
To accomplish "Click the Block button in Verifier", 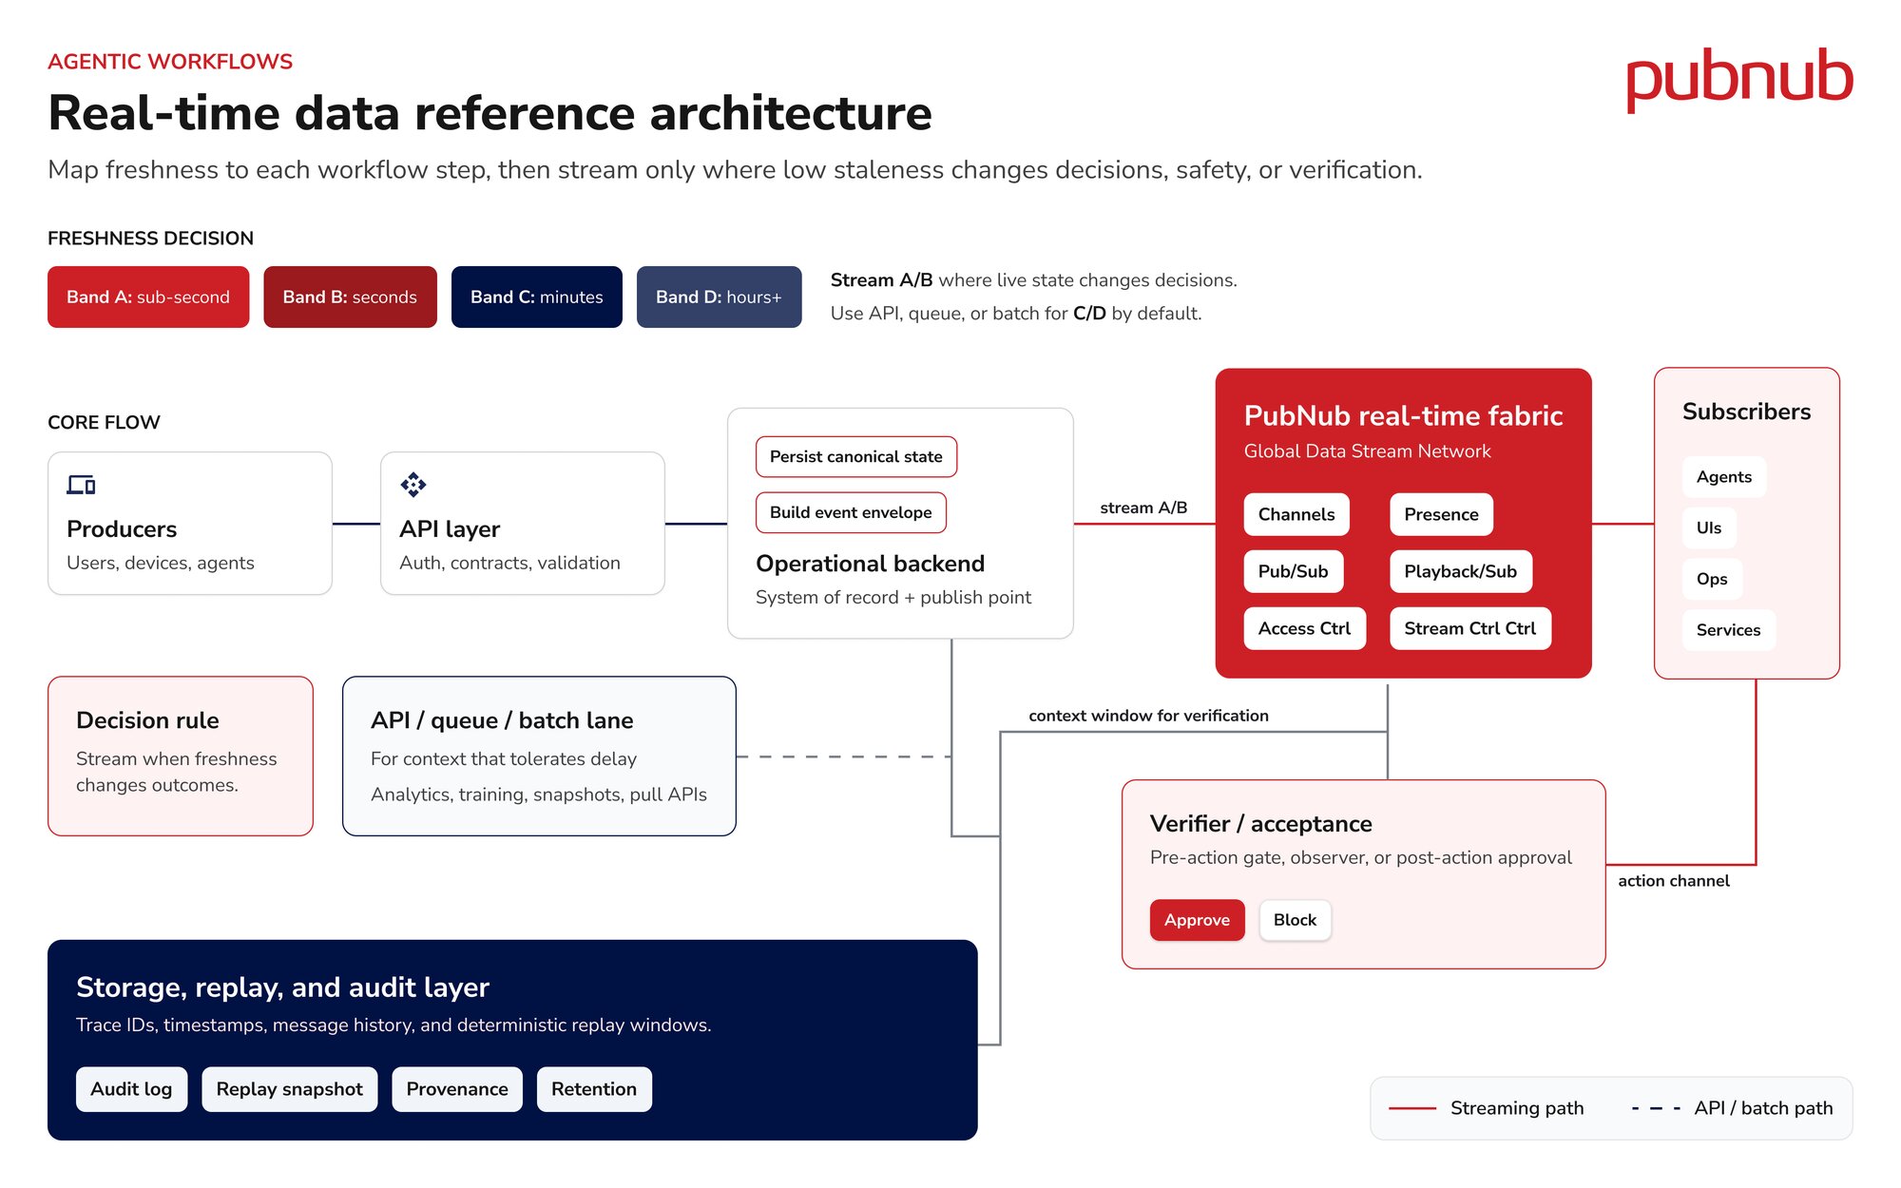I will pyautogui.click(x=1295, y=920).
